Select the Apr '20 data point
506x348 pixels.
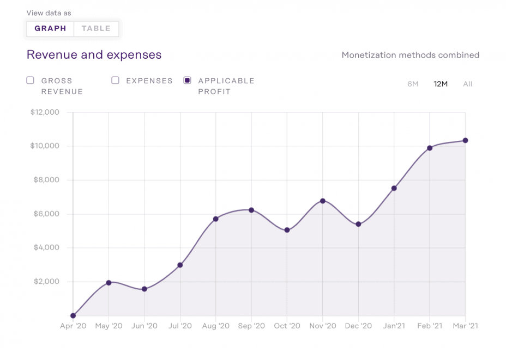73,315
